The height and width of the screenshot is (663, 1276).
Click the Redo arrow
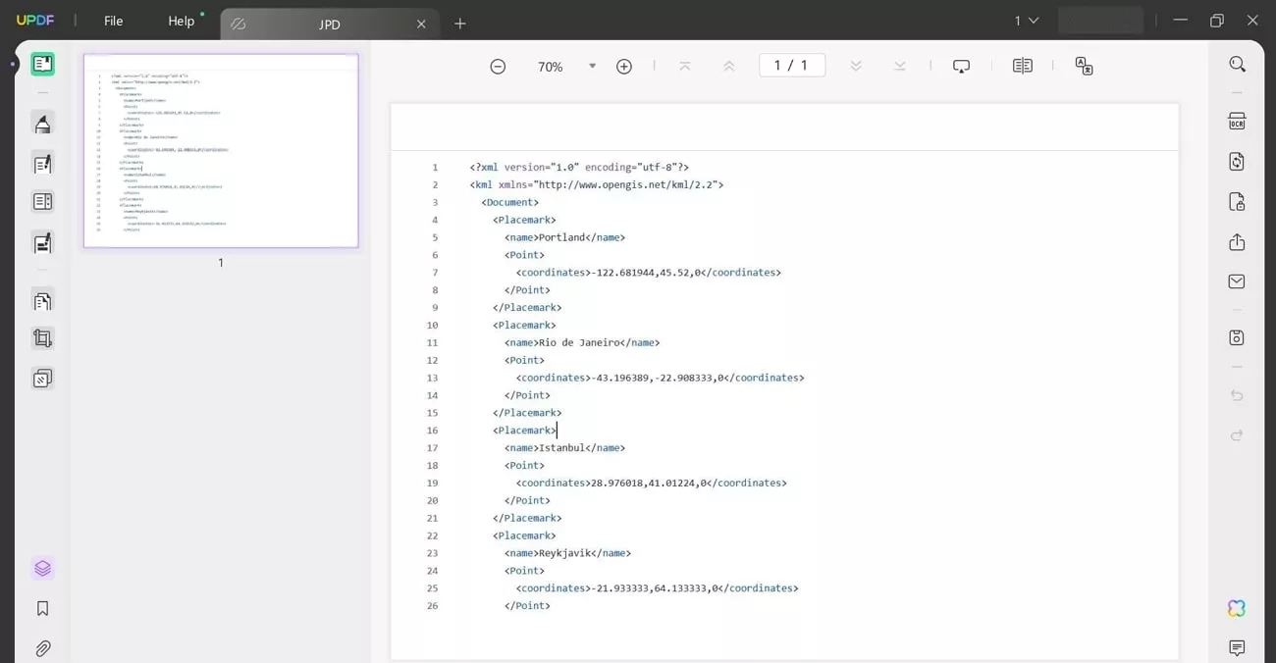[x=1237, y=435]
